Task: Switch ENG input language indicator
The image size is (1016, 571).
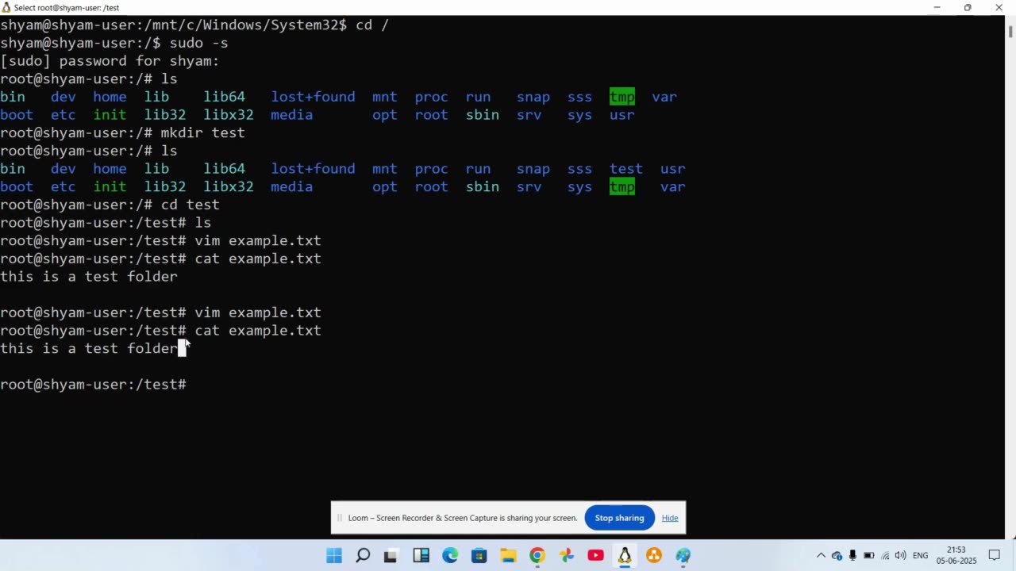Action: 921,556
